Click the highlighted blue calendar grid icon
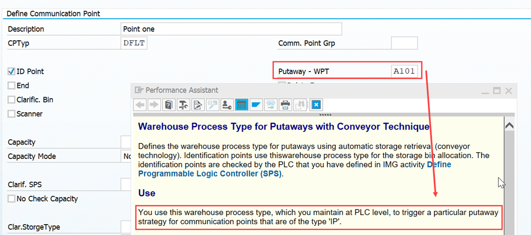Viewport: 531px width, 235px height. tap(241, 105)
